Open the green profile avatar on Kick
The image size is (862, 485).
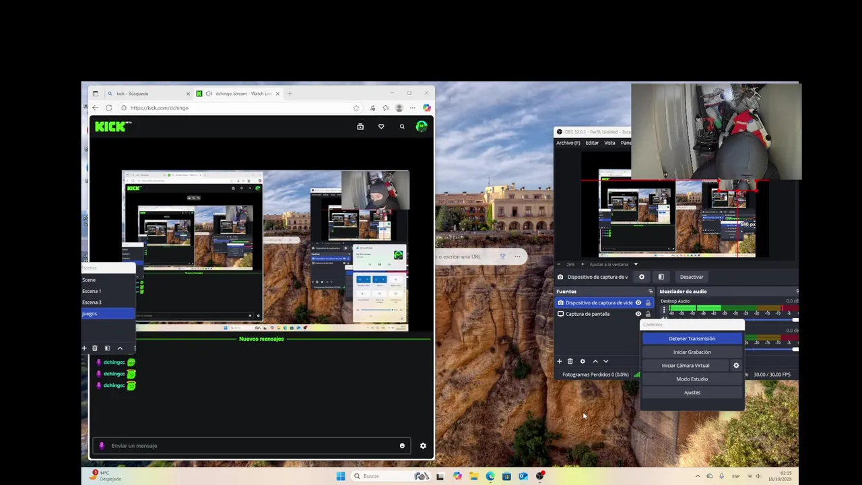pyautogui.click(x=422, y=126)
